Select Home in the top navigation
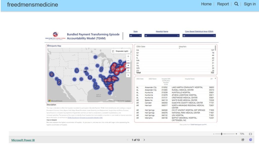 click(206, 4)
